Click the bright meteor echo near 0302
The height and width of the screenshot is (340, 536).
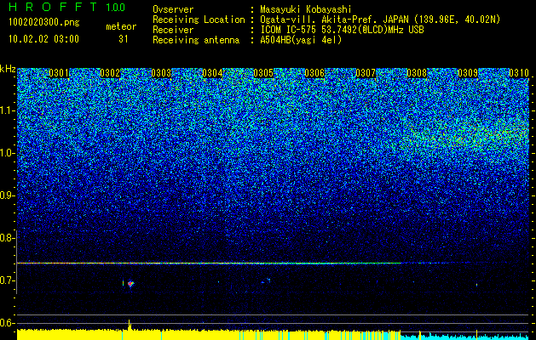[x=130, y=283]
